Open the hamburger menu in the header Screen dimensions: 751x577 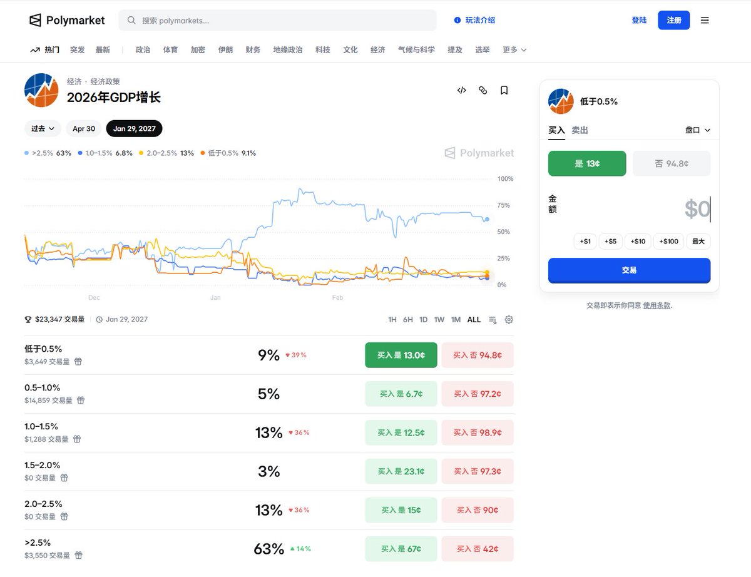pyautogui.click(x=705, y=20)
